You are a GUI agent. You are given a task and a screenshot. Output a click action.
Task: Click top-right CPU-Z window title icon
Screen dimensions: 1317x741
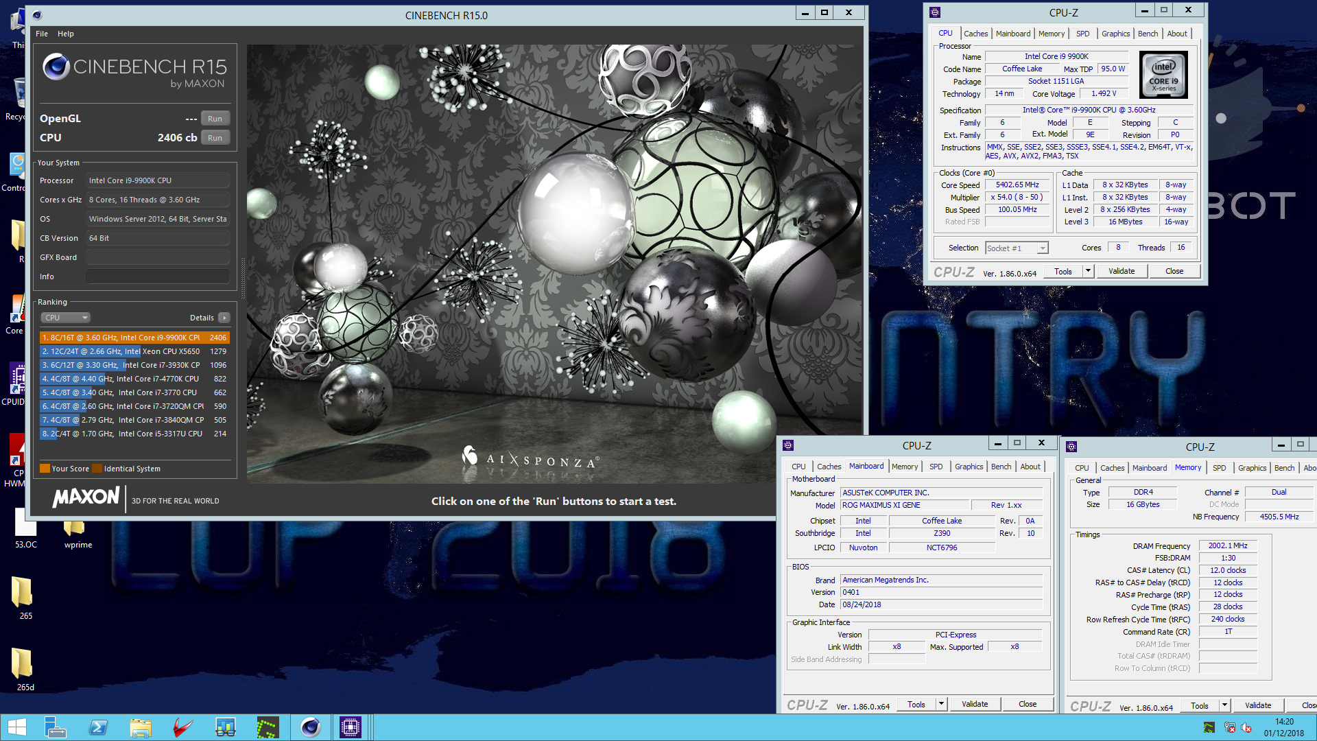click(934, 12)
